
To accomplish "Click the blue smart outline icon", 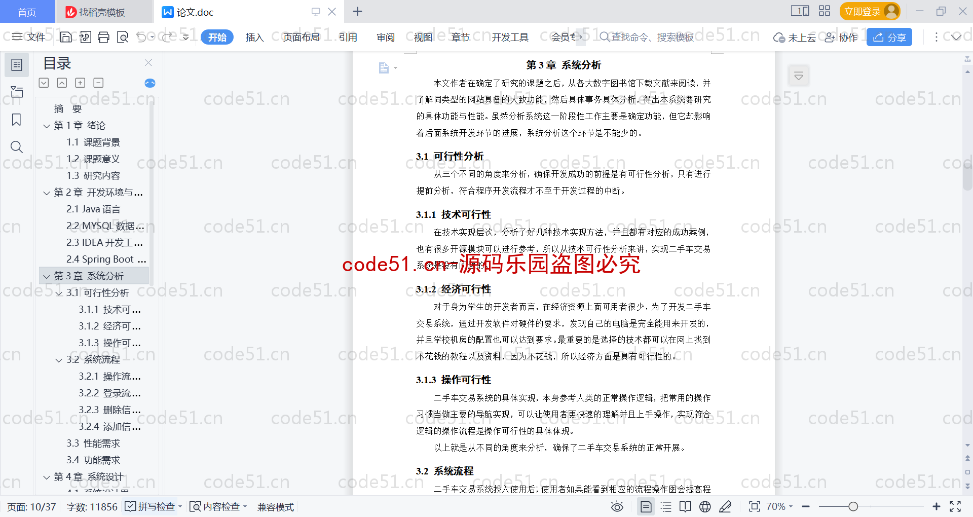I will pyautogui.click(x=150, y=83).
